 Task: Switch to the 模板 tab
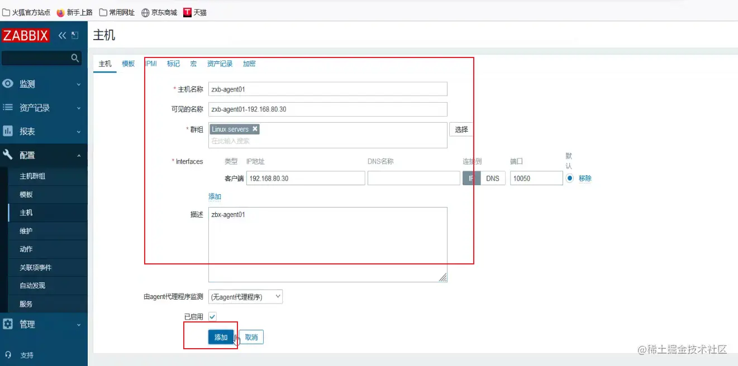click(x=128, y=64)
